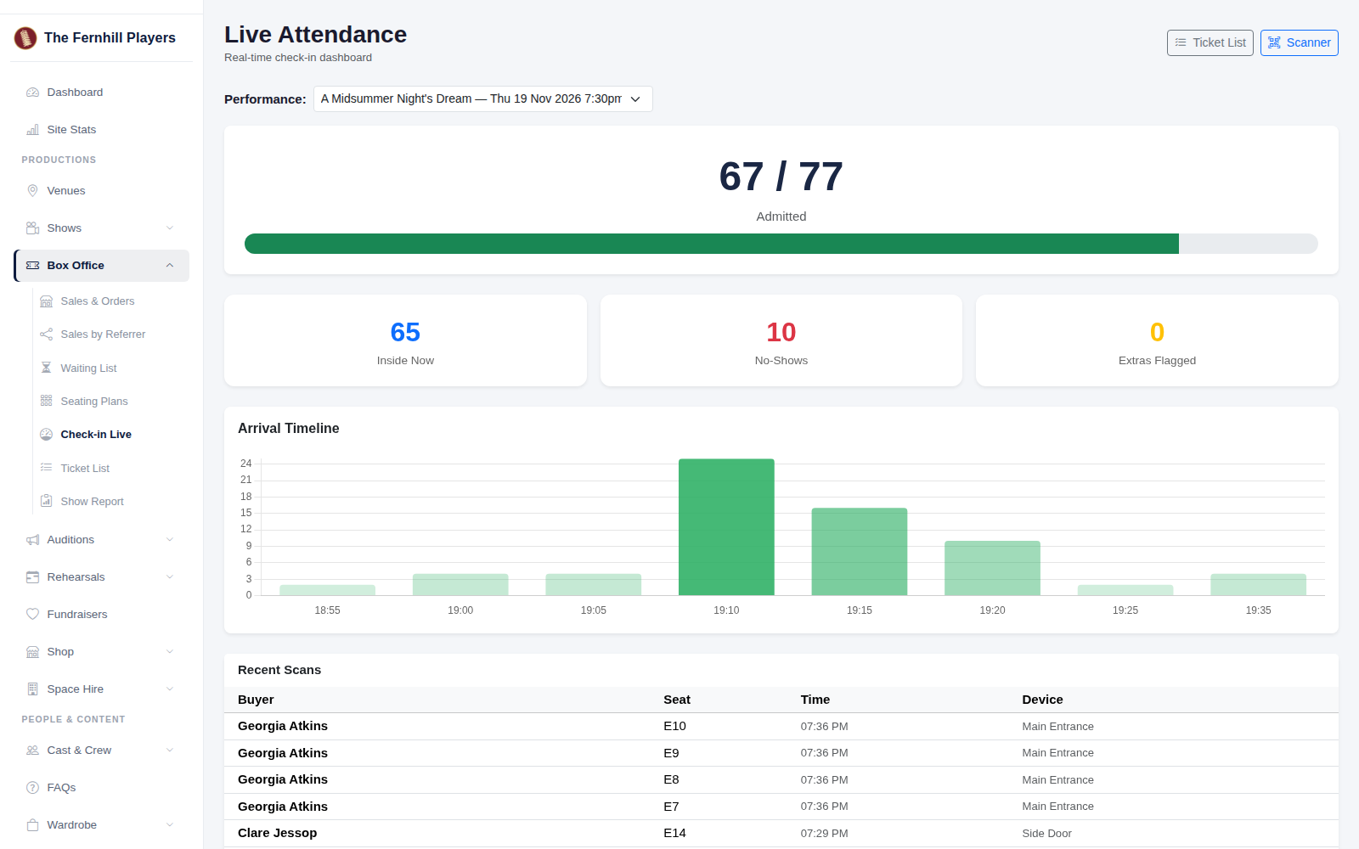Viewport: 1359px width, 849px height.
Task: Click The Fernhill Players logo icon
Action: (25, 37)
